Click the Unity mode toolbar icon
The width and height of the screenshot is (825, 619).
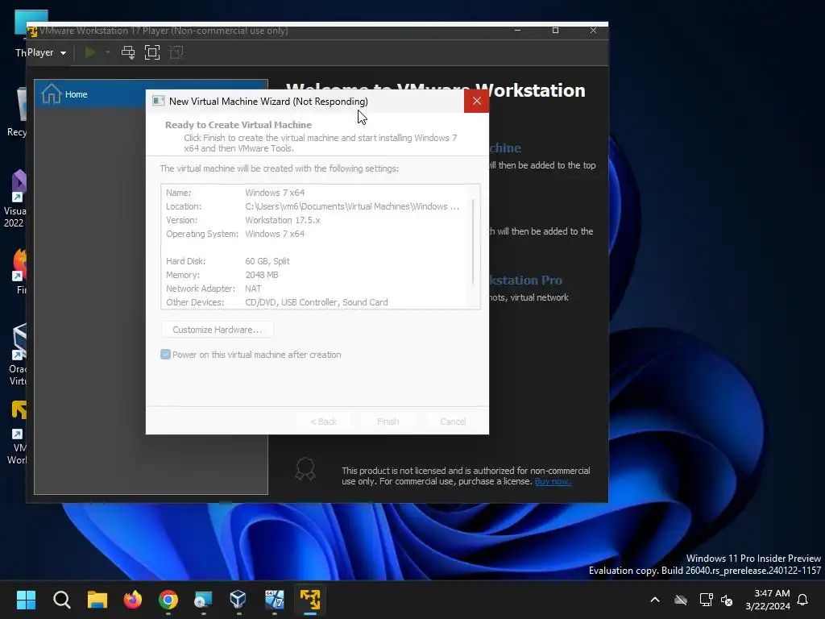point(176,52)
